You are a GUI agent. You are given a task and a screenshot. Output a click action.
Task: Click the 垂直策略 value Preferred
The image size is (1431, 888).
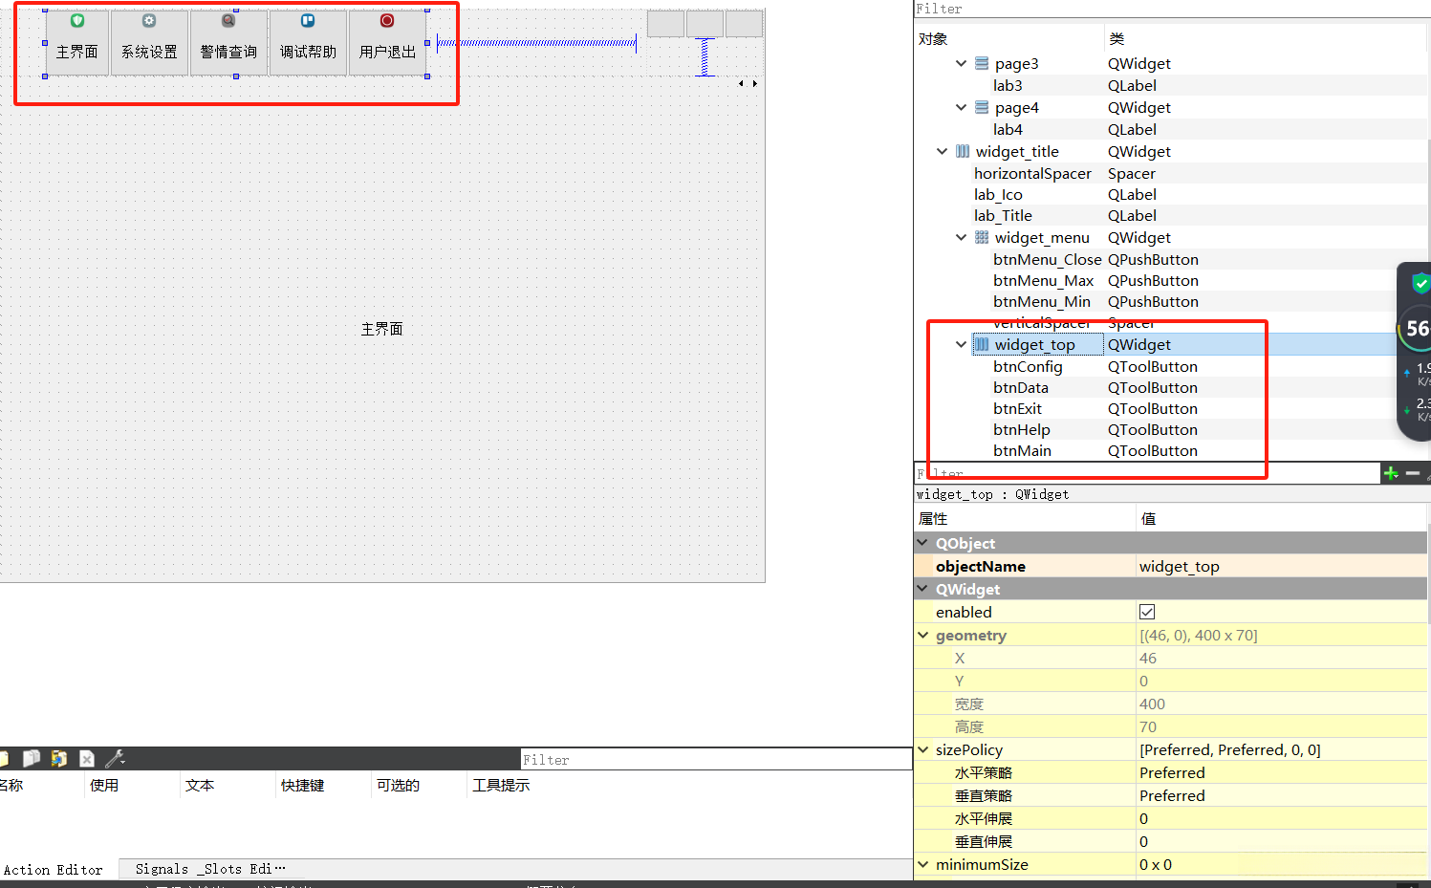pos(1281,795)
